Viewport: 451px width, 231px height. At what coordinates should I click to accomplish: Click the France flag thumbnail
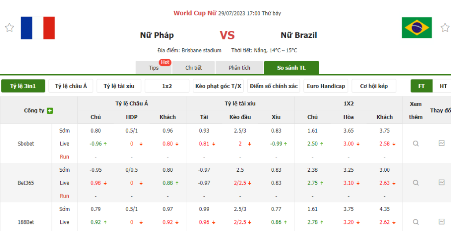coord(37,28)
